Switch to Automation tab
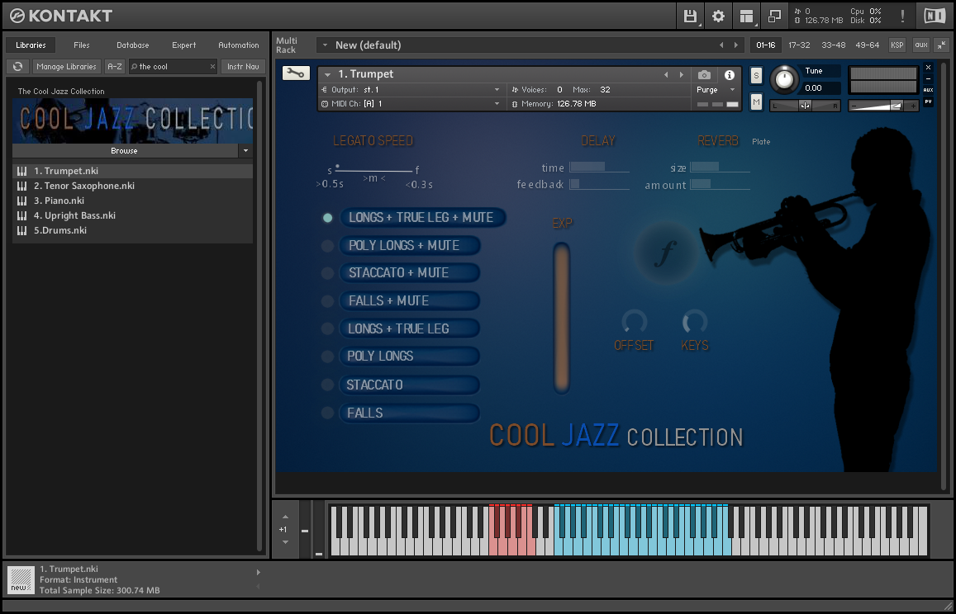 click(239, 45)
